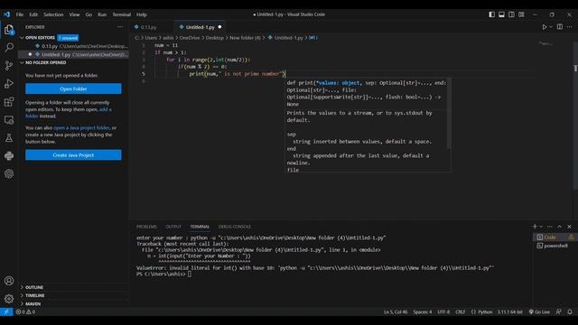Open the Selection menu

tap(53, 14)
